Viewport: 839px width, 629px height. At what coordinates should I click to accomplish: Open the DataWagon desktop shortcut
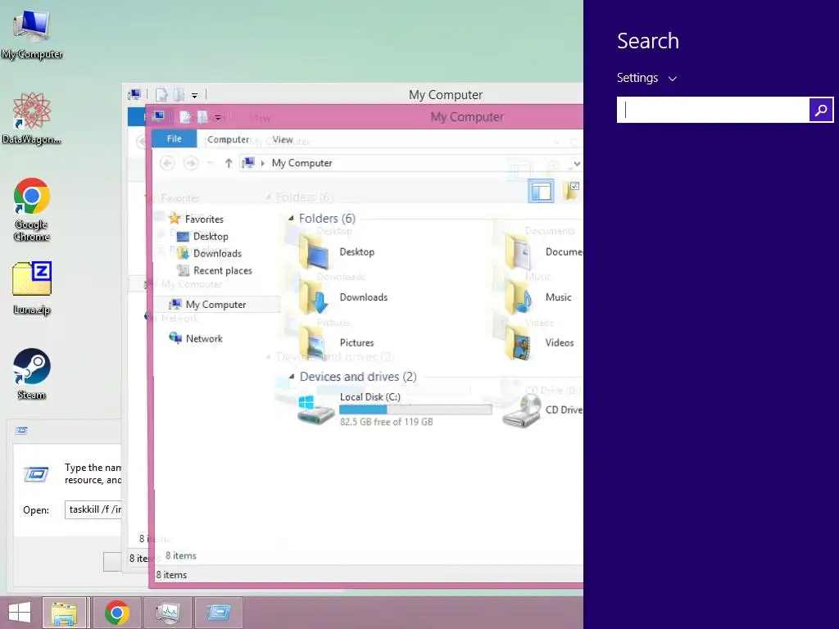(32, 119)
